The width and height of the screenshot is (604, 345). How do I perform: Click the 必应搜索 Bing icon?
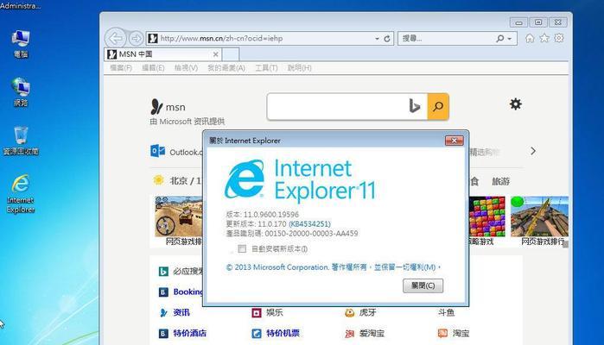pos(163,272)
